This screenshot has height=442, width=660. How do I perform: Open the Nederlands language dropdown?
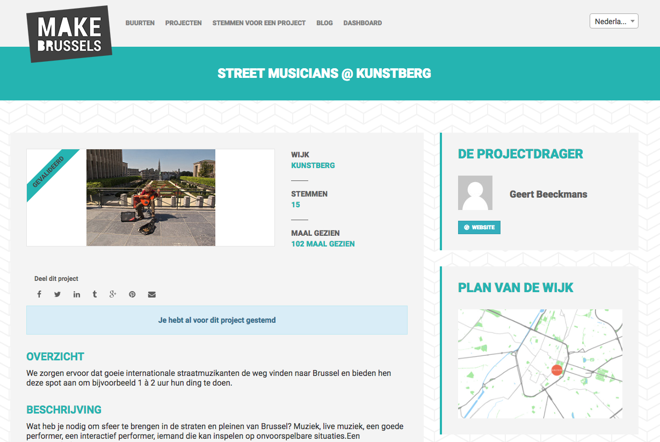(614, 21)
